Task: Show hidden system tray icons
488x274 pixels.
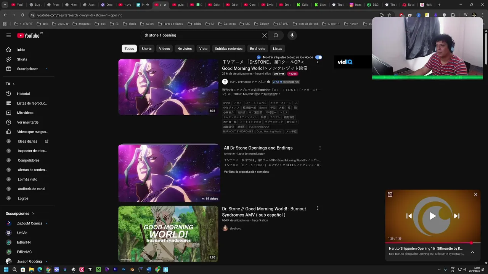Action: [439, 269]
